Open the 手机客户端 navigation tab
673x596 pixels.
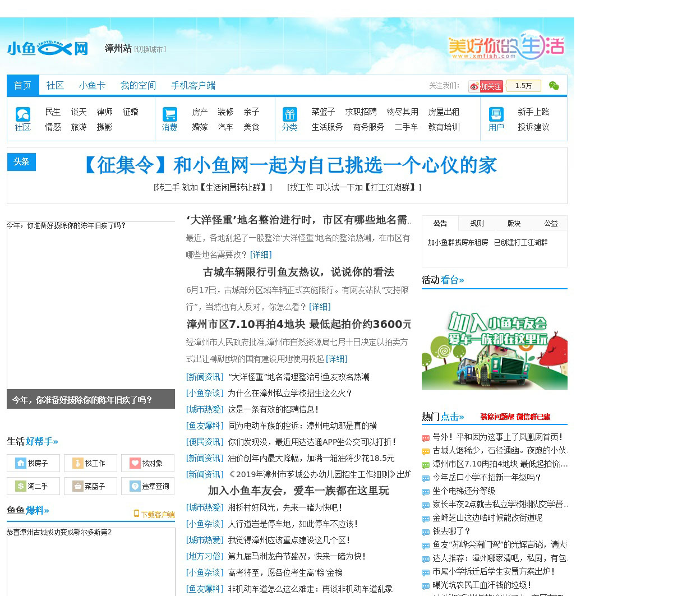(x=193, y=85)
